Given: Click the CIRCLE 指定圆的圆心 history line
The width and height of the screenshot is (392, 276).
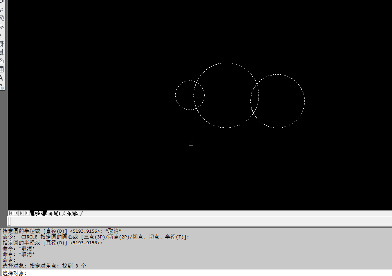Looking at the screenshot, I should pyautogui.click(x=96, y=237).
